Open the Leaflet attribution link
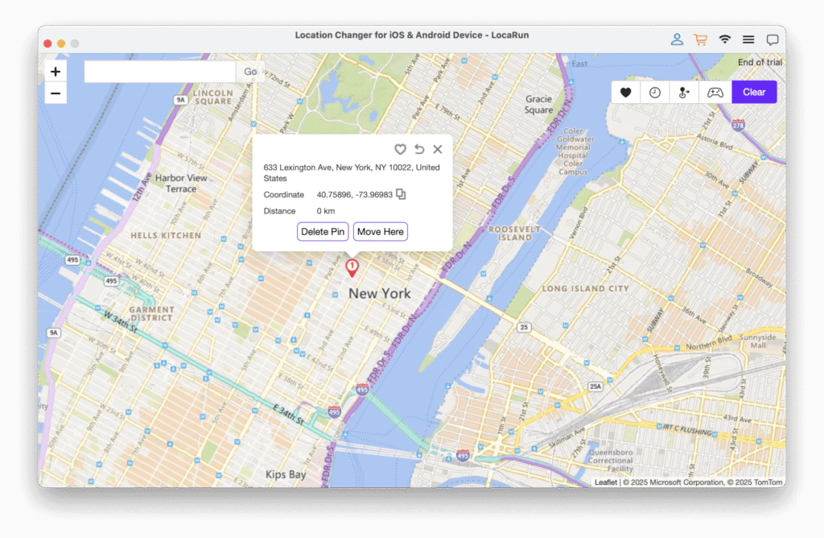 (605, 482)
